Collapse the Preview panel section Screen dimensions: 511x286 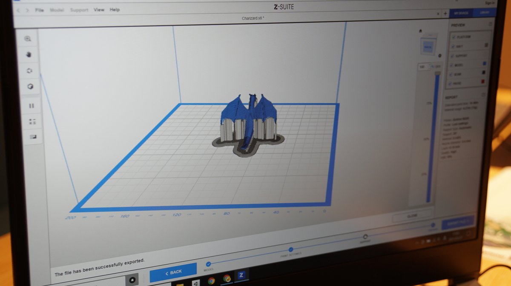(x=490, y=24)
